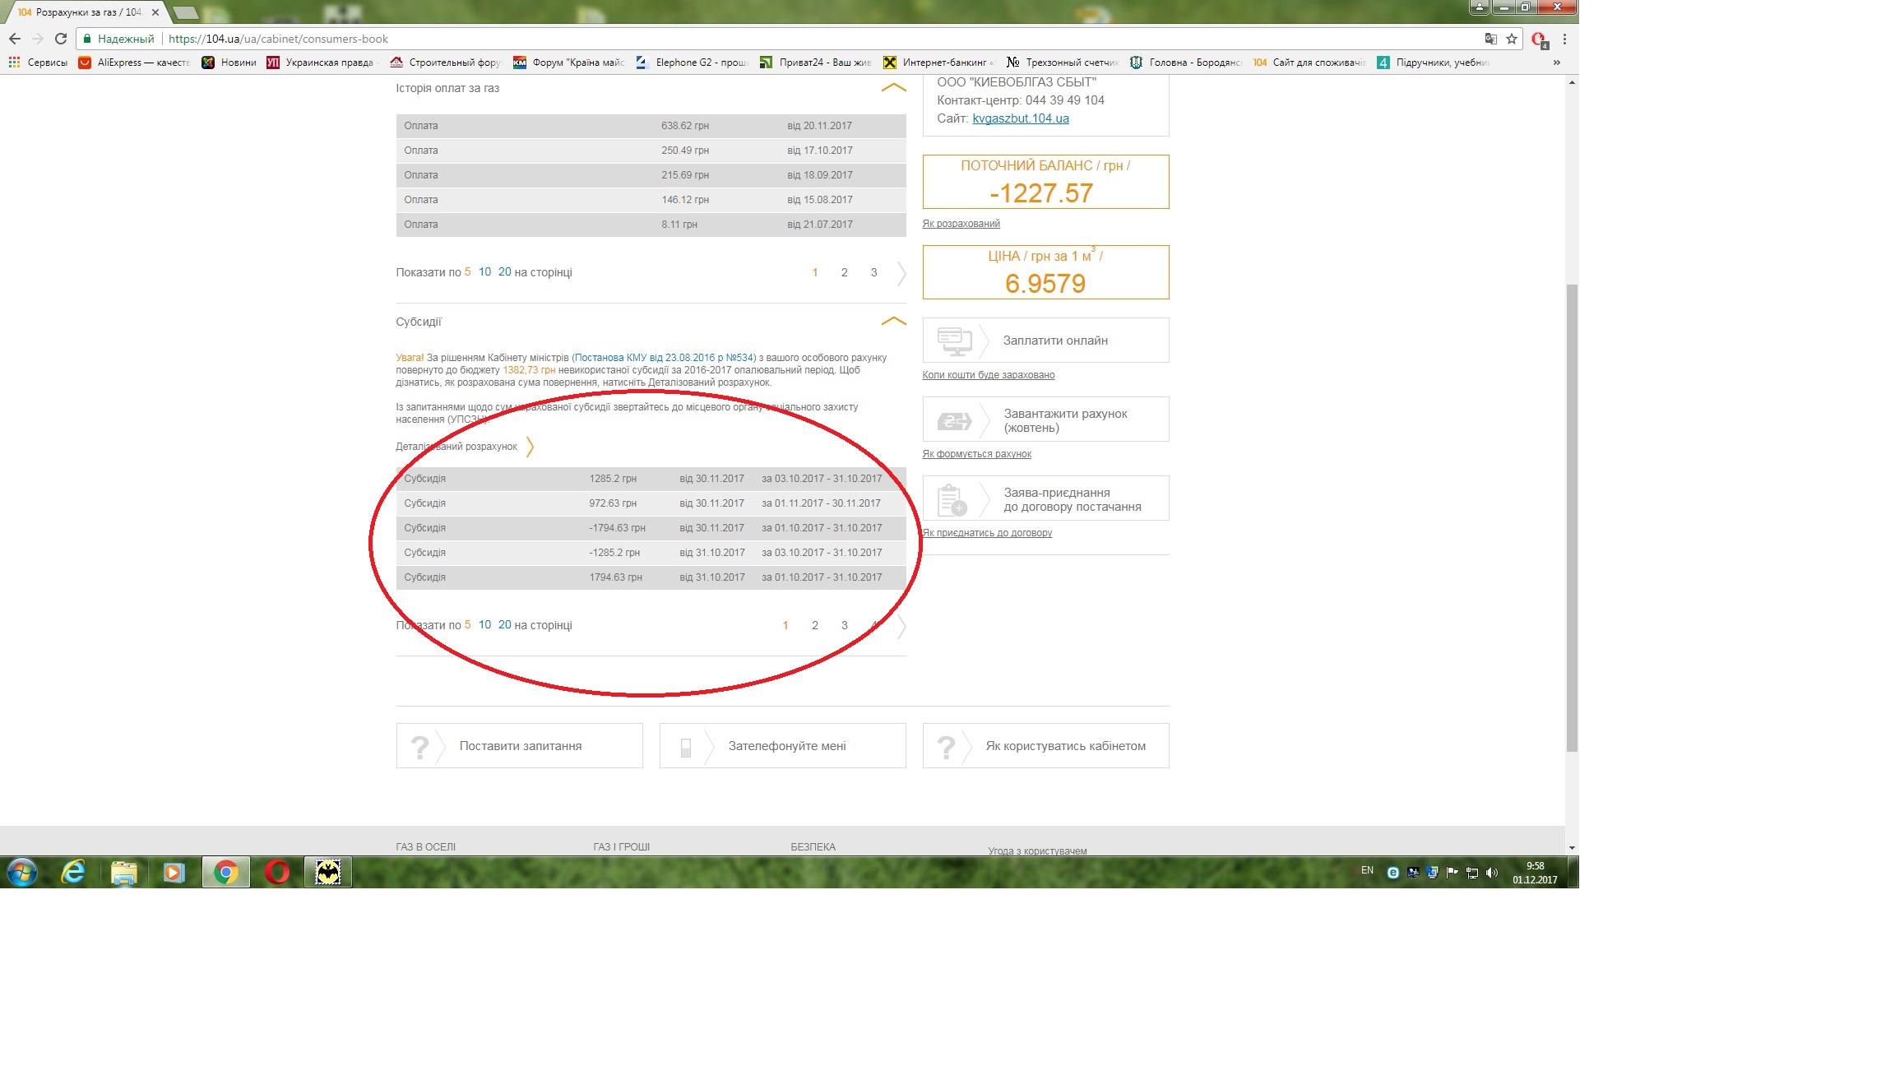Go to next page of payment history
Viewport: 1895px width, 1066px height.
(901, 273)
